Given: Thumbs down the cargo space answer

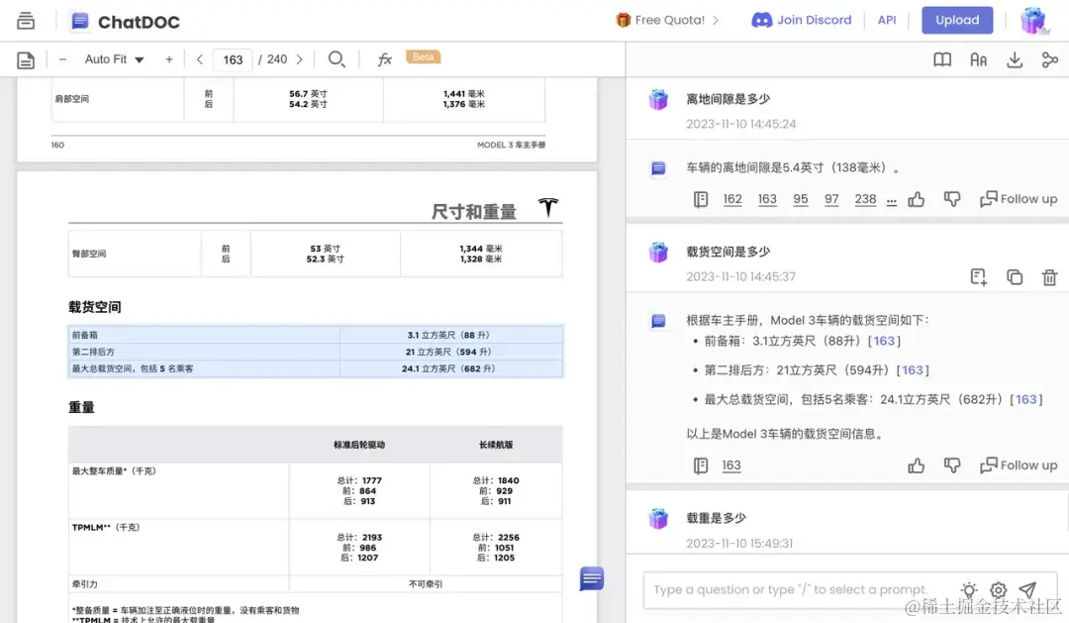Looking at the screenshot, I should tap(951, 465).
